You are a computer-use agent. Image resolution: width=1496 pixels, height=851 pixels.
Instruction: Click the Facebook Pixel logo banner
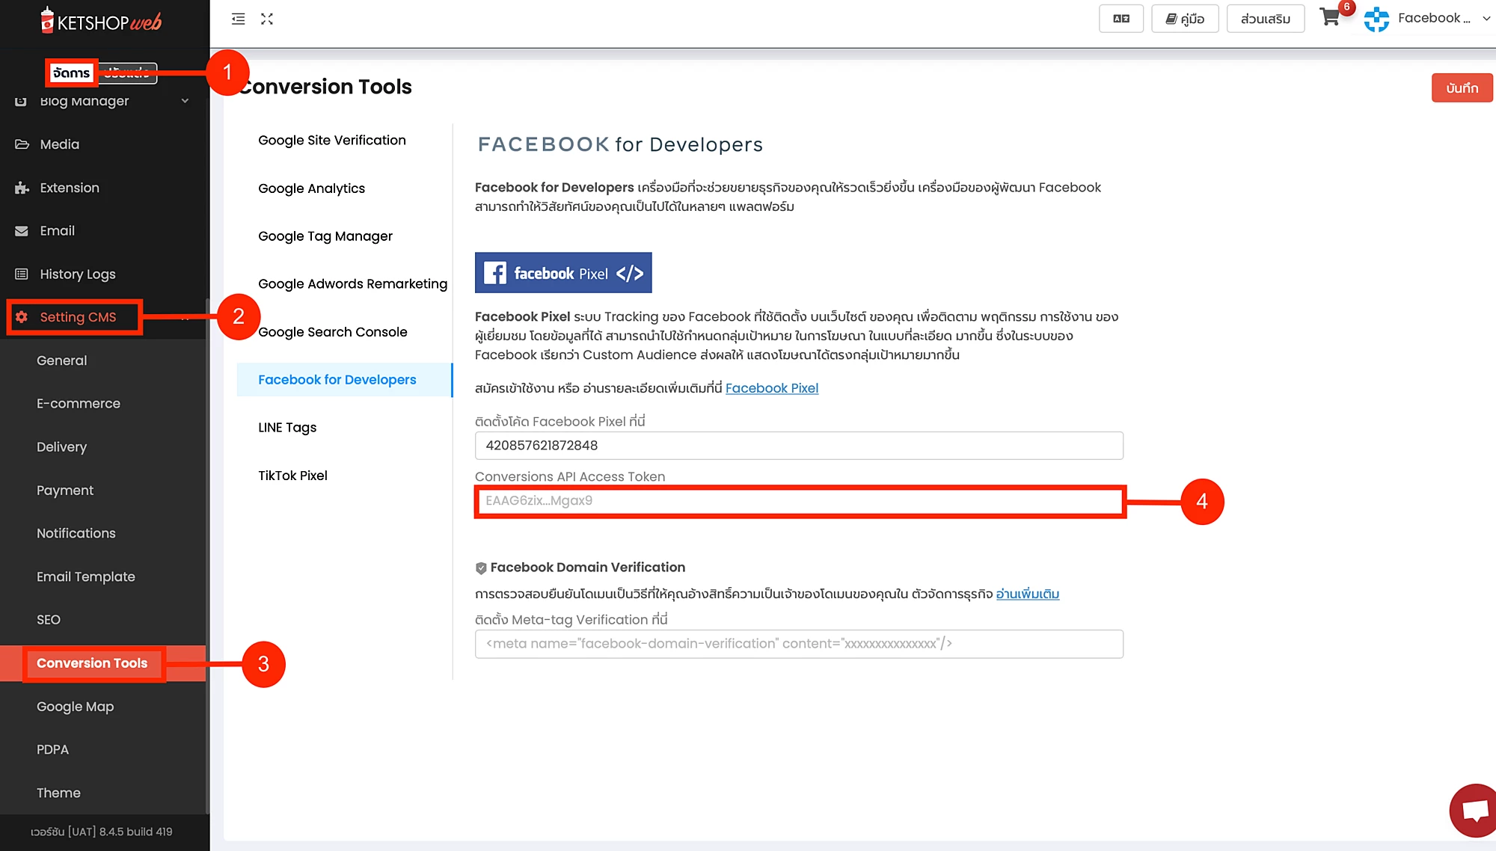[563, 273]
